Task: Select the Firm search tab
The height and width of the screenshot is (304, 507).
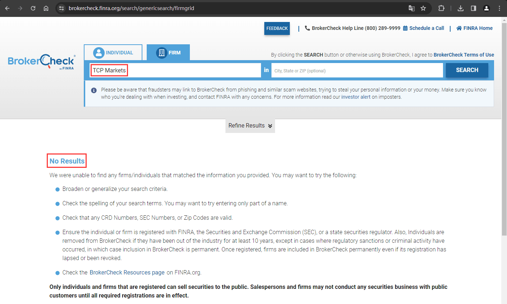Action: pyautogui.click(x=168, y=53)
